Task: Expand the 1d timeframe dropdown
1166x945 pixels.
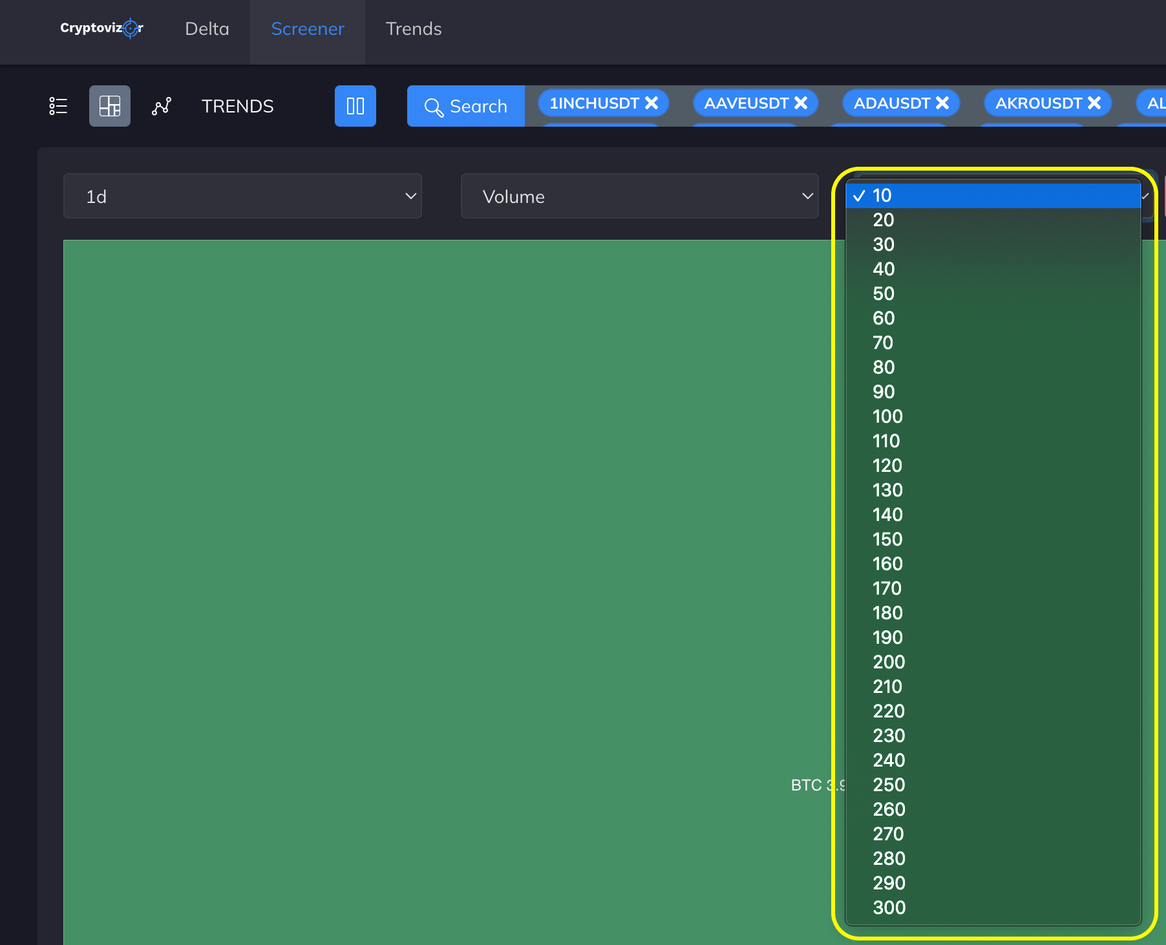Action: point(242,196)
